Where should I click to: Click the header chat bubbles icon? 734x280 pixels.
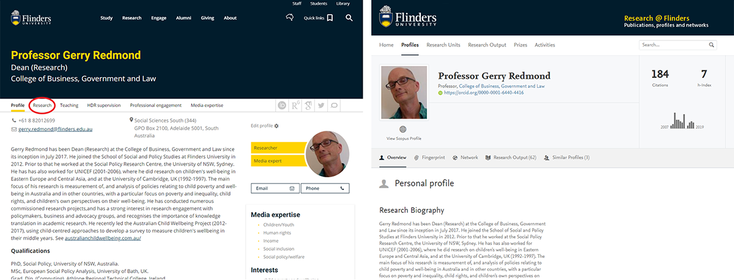click(290, 18)
